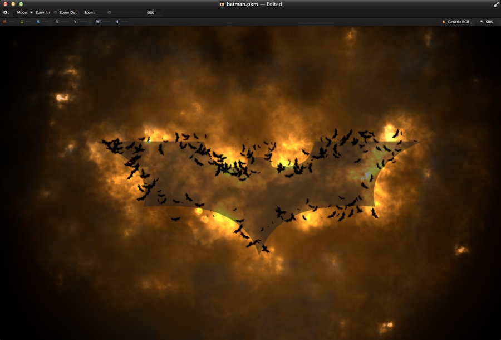Click the magnifier icon in the info bar

click(x=482, y=22)
